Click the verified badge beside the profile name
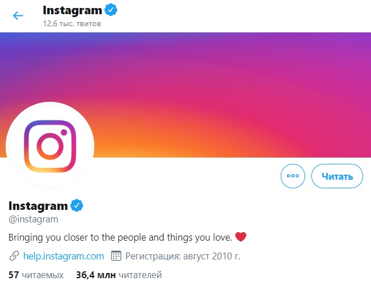371x285 pixels. (x=77, y=205)
